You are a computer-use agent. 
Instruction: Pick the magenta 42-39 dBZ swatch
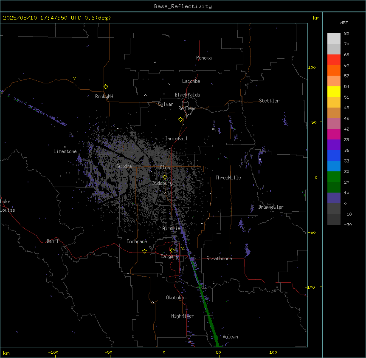coord(334,134)
